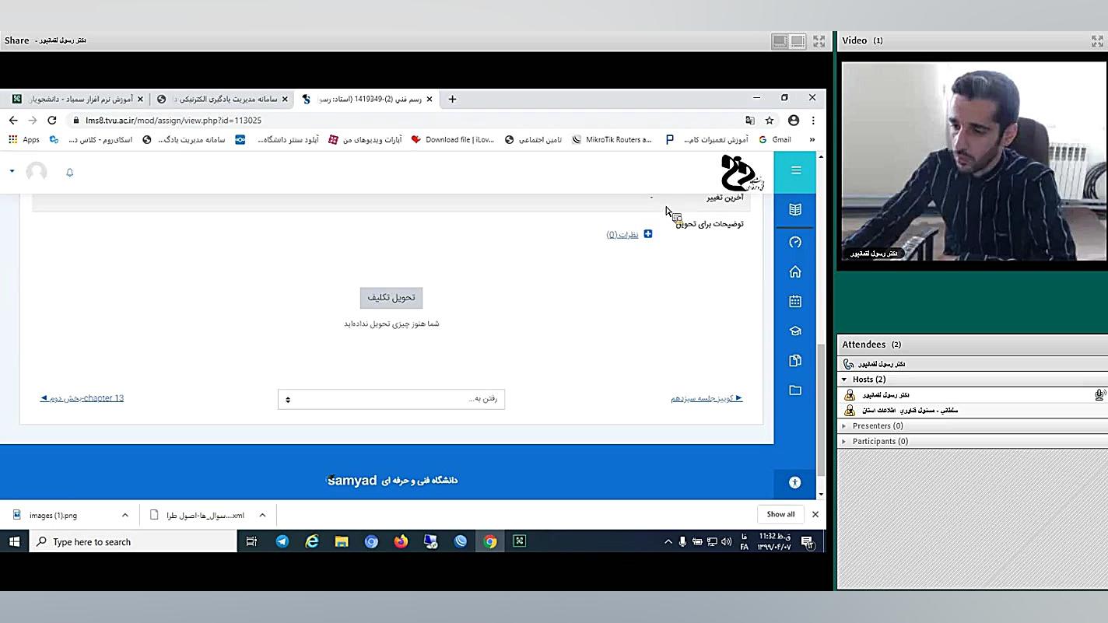The height and width of the screenshot is (623, 1108).
Task: Open the folder icon in the blue sidebar
Action: 795,390
